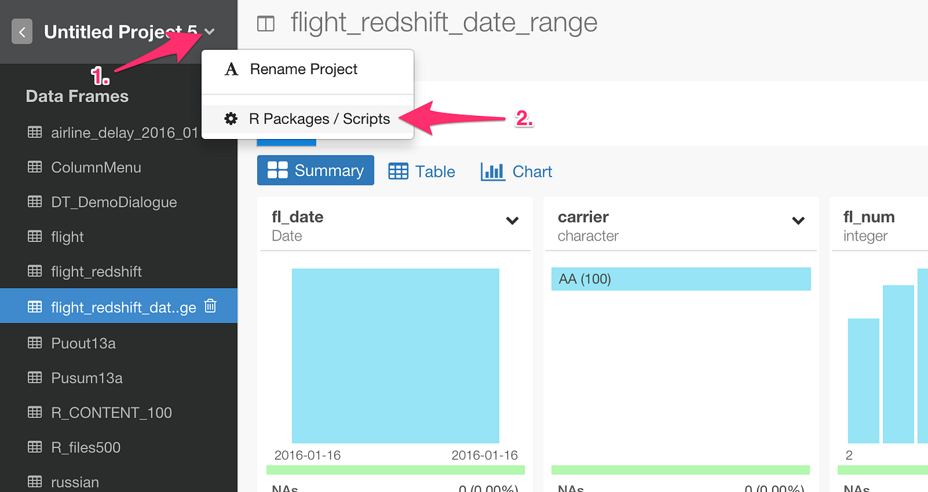Open the ColumnMenu data frame
The width and height of the screenshot is (928, 492).
(96, 168)
